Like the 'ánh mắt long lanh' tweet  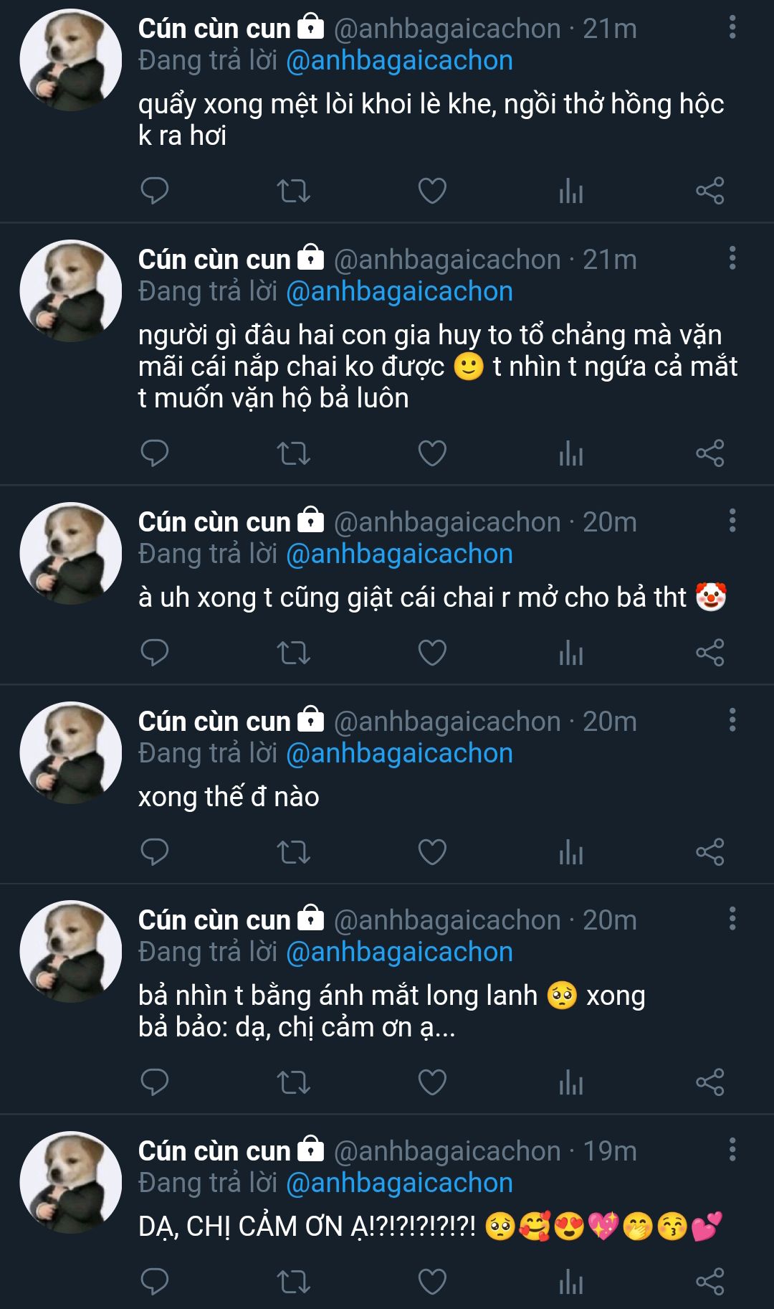(x=432, y=1082)
